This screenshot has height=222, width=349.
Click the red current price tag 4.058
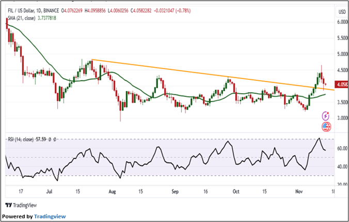tap(343, 84)
